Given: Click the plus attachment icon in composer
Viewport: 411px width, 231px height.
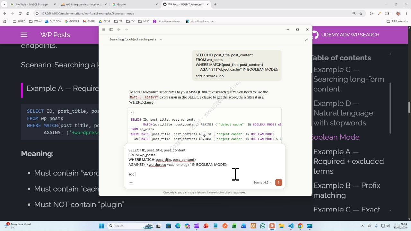Looking at the screenshot, I should click(131, 182).
